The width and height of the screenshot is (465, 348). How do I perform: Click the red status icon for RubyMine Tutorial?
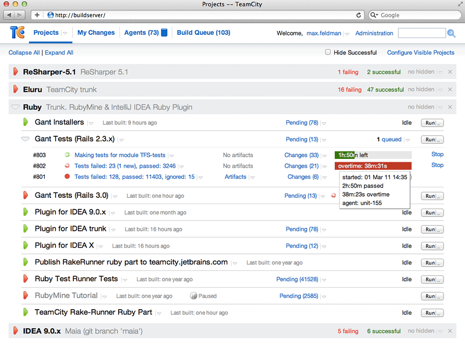pyautogui.click(x=26, y=295)
